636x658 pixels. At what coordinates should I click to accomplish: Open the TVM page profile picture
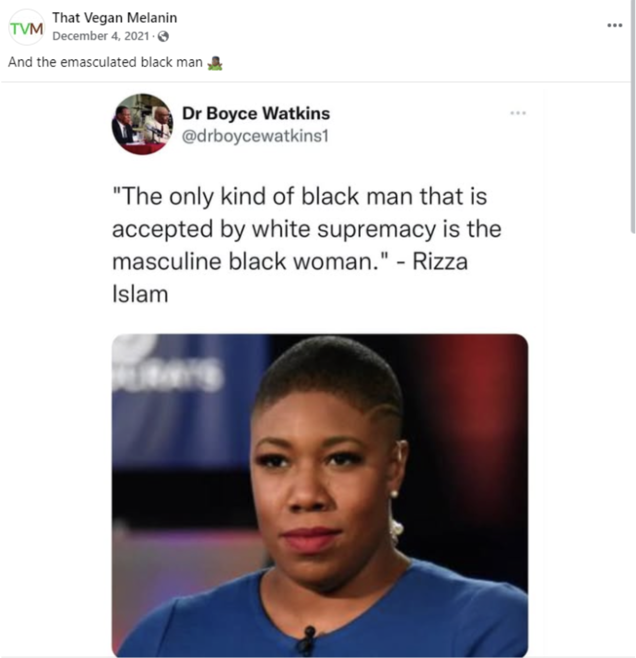pos(27,28)
